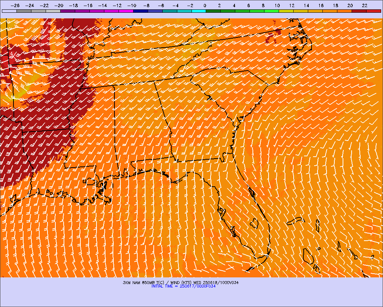Choose the orange swatch between 16 and 18

point(330,11)
